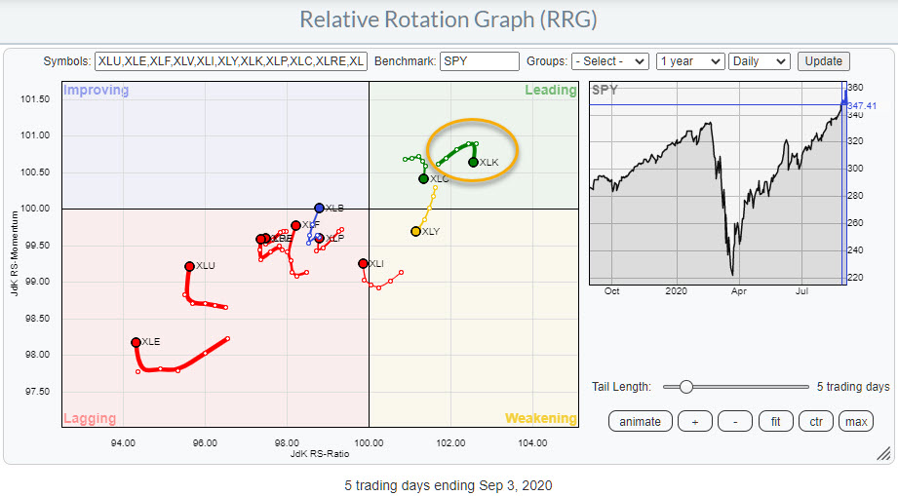898x496 pixels.
Task: Click the XLK data point marker
Action: pyautogui.click(x=473, y=163)
